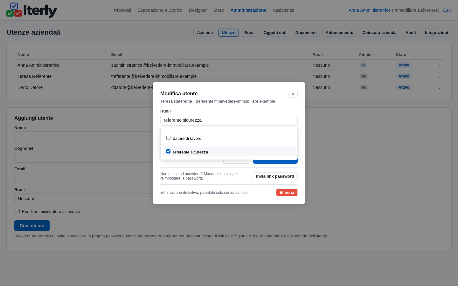Open the Documenti tab
This screenshot has width=458, height=286.
[x=306, y=33]
